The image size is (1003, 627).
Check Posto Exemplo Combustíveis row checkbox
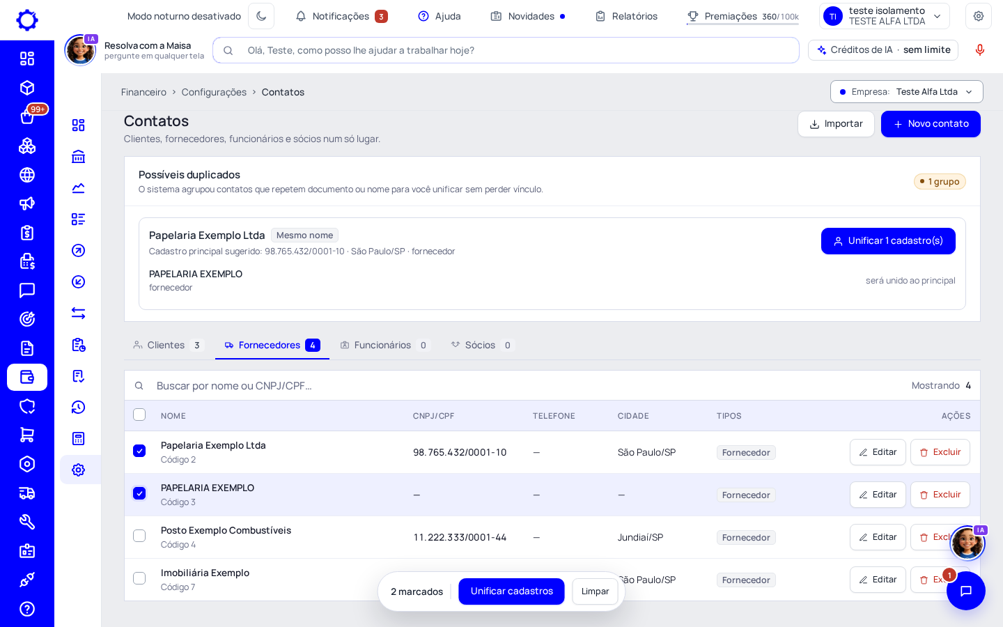coord(139,536)
